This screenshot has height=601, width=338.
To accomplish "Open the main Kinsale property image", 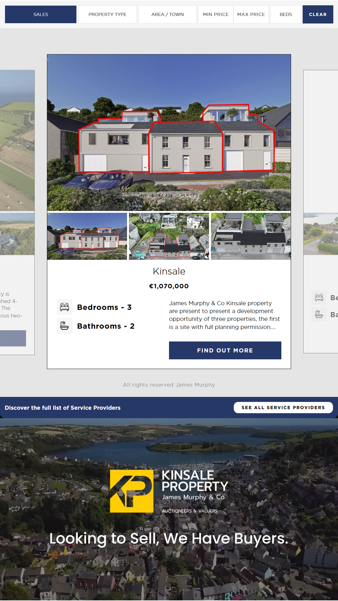I will (x=169, y=133).
